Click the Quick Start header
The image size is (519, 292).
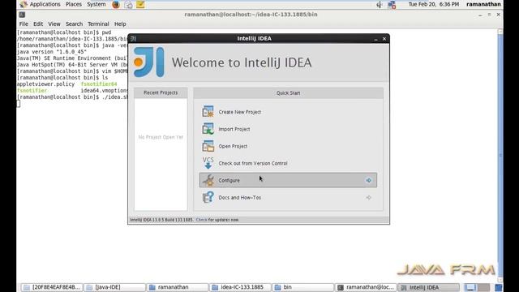[x=289, y=93]
